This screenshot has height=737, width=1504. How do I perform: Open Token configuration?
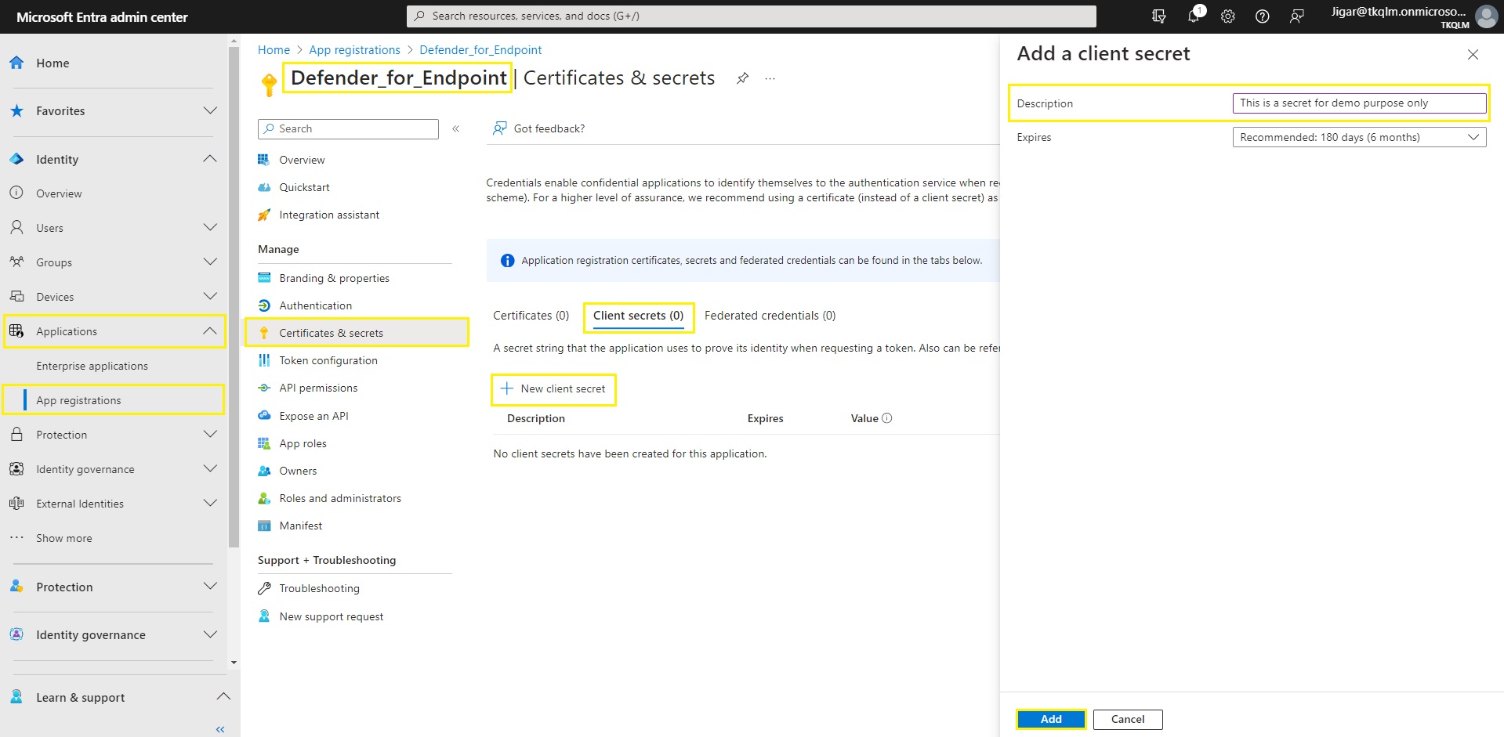tap(328, 360)
